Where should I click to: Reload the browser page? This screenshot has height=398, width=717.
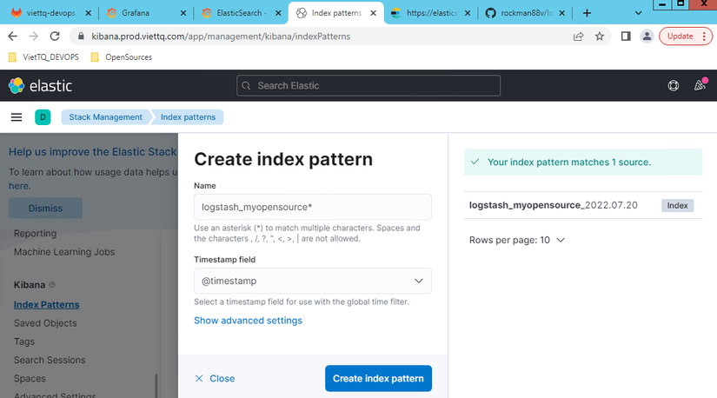pyautogui.click(x=55, y=36)
